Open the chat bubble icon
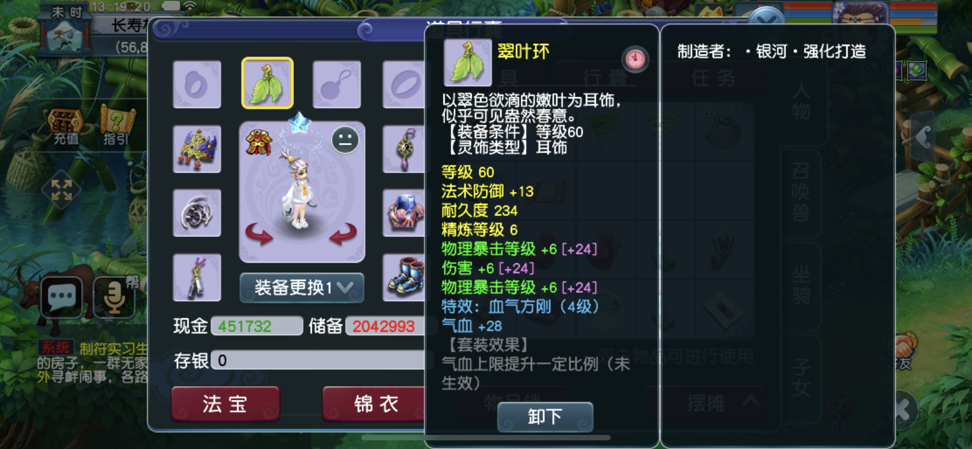The height and width of the screenshot is (449, 972). click(61, 297)
